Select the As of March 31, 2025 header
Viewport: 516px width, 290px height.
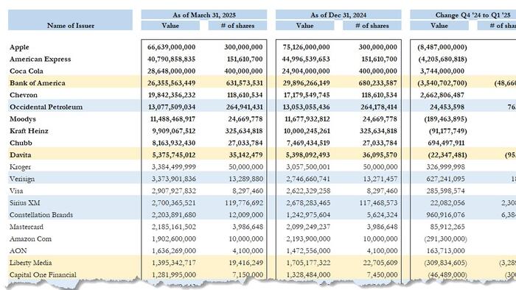pos(204,15)
